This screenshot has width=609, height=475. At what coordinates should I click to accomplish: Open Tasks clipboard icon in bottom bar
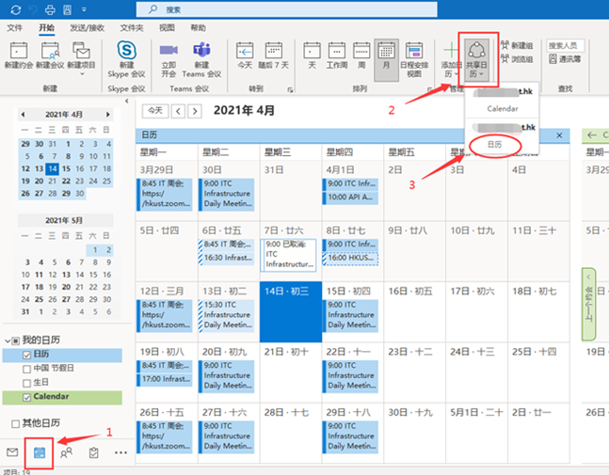(x=93, y=452)
